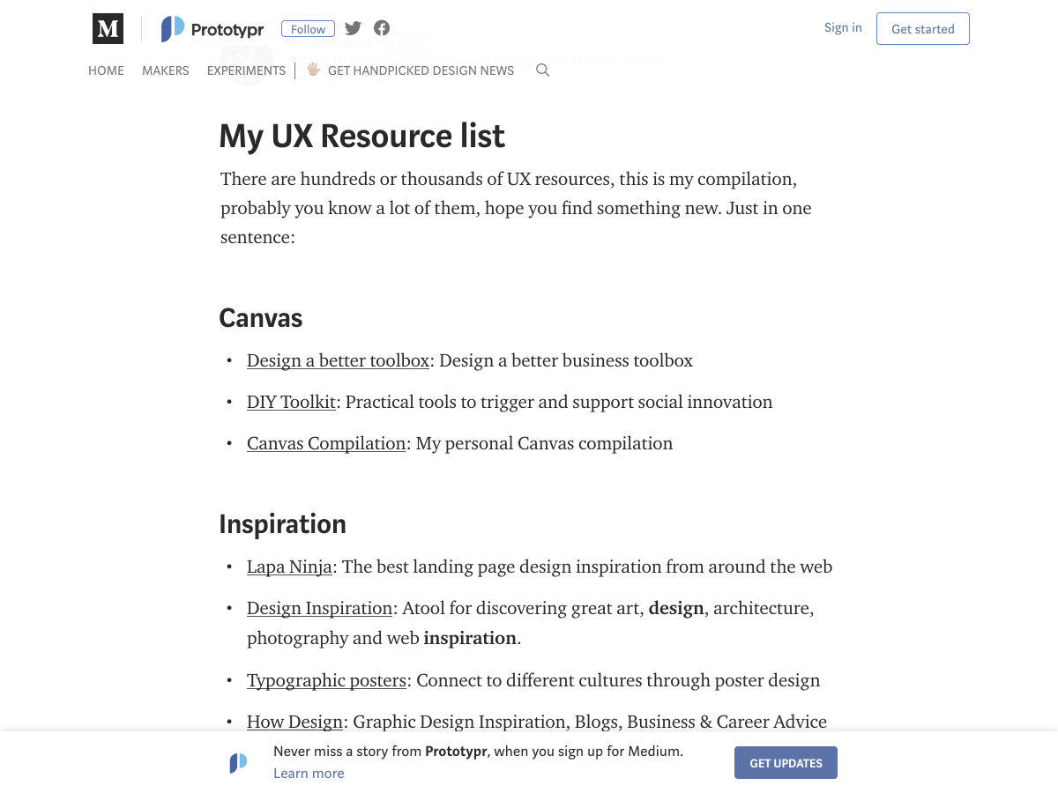Open the MAKERS menu item
The image size is (1058, 793).
pyautogui.click(x=166, y=70)
